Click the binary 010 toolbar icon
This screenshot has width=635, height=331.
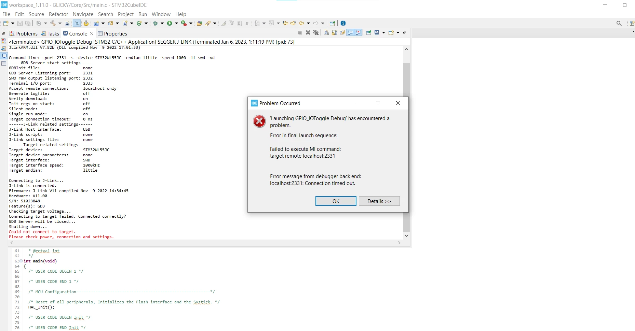point(67,23)
